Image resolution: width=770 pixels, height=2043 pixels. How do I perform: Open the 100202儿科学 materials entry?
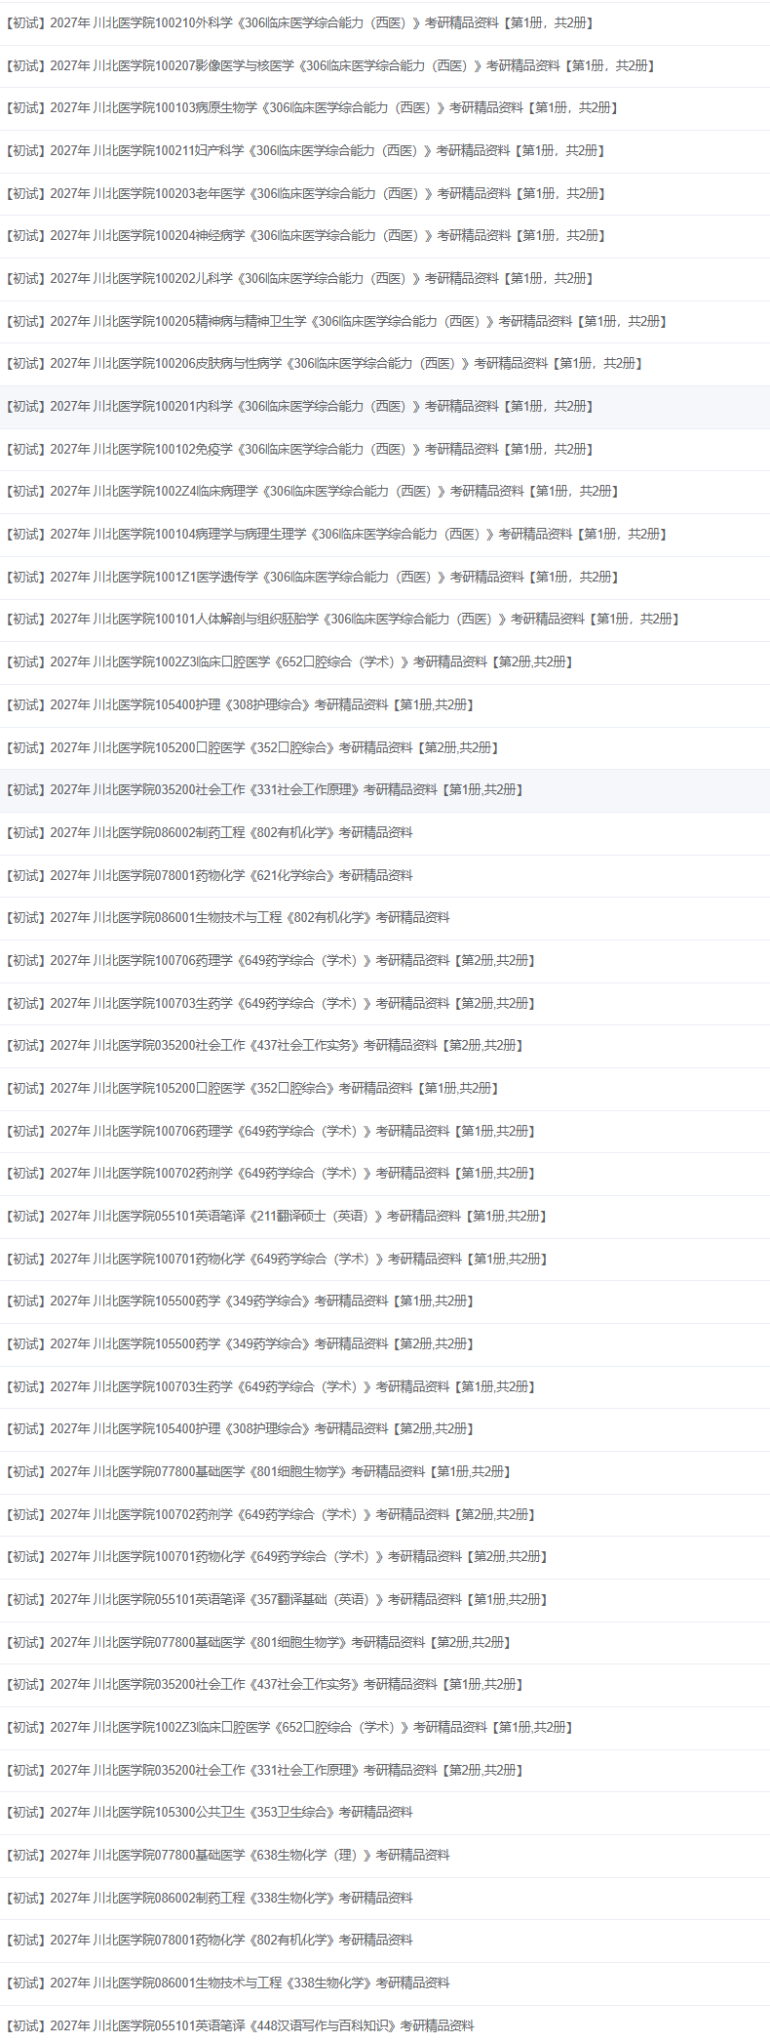coord(298,278)
